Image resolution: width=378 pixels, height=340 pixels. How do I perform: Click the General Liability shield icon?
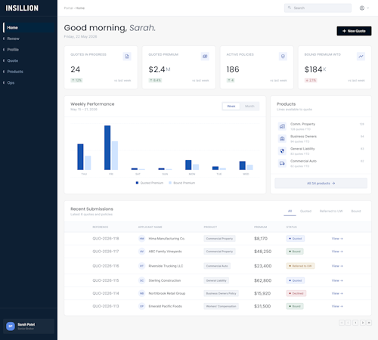282,151
